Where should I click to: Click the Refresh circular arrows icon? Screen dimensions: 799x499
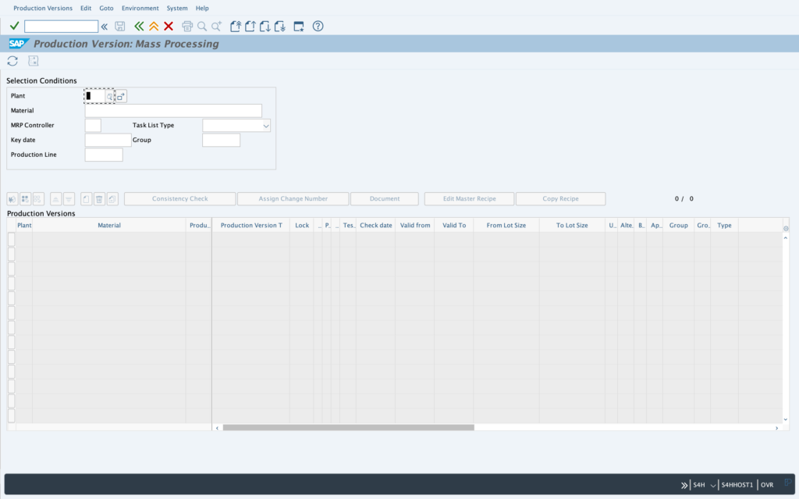click(12, 61)
